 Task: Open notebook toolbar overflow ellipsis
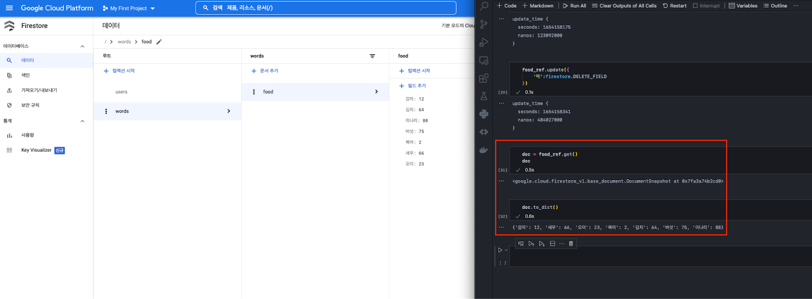pos(796,6)
